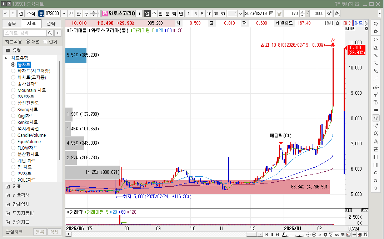Choose the 삼선전환도 chart type
Screen dimensions: 384x239
pyautogui.click(x=13, y=103)
